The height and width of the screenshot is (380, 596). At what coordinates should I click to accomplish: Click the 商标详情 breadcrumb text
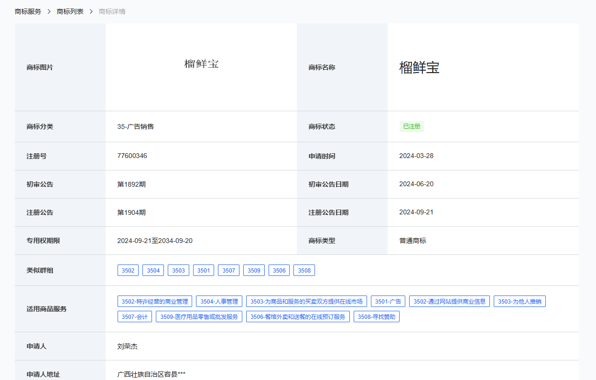click(x=112, y=11)
